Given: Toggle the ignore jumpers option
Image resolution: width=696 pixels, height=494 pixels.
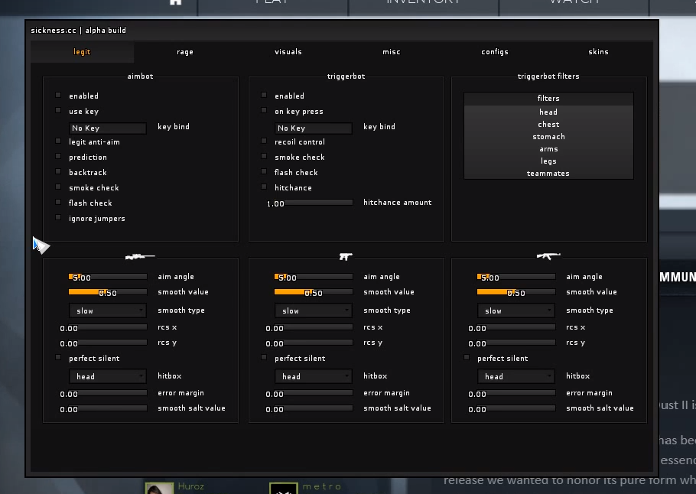Looking at the screenshot, I should tap(58, 218).
